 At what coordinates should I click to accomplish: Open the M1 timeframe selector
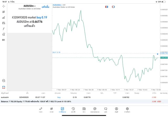[4, 40]
